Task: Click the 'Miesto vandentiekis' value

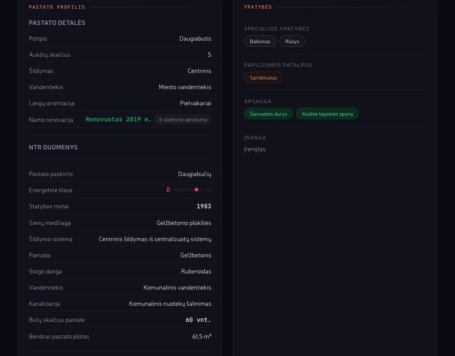Action: 185,87
